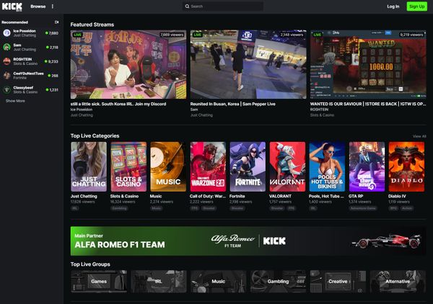Click the Log In button

393,6
